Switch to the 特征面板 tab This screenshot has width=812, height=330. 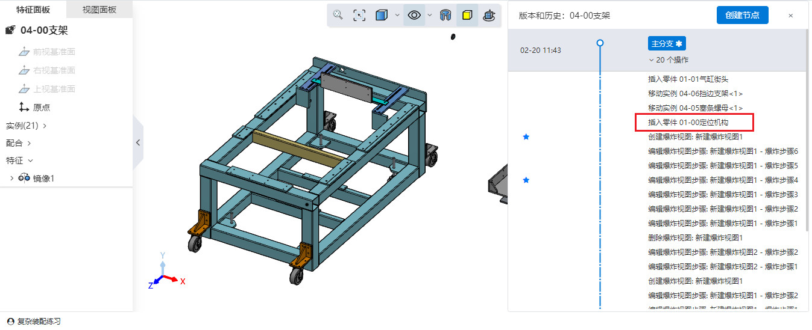pyautogui.click(x=33, y=10)
